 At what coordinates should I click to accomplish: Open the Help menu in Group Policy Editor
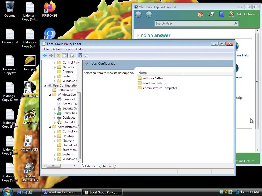tap(79, 49)
